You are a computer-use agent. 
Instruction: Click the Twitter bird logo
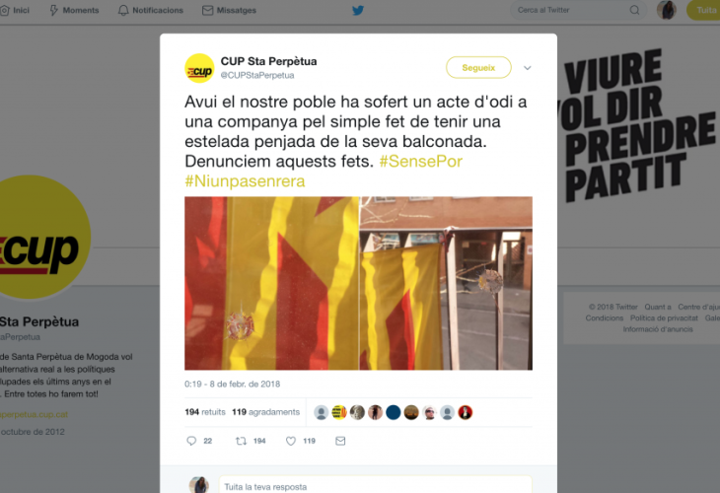coord(358,10)
